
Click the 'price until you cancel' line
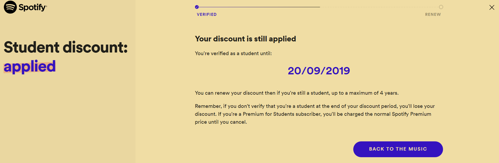pos(221,122)
